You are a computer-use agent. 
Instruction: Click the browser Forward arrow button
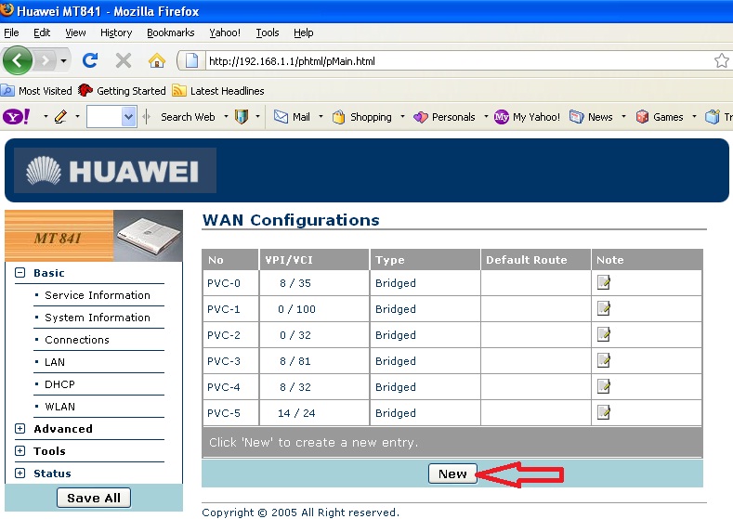46,60
